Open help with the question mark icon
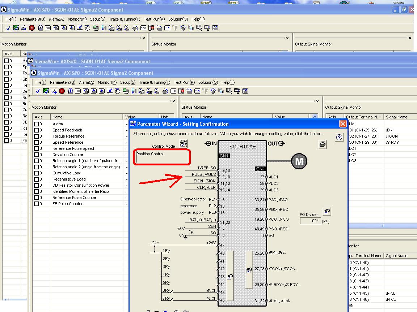This screenshot has height=312, width=417. (x=339, y=137)
